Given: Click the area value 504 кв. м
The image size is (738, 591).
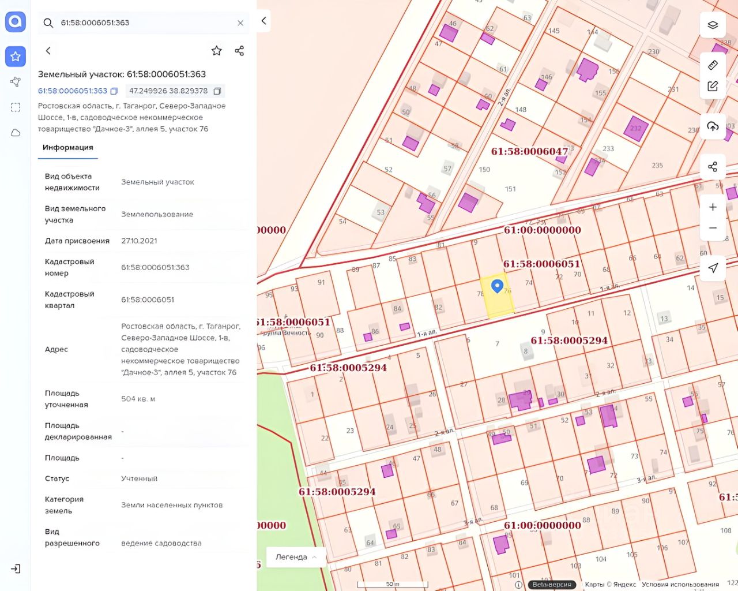Looking at the screenshot, I should click(138, 399).
